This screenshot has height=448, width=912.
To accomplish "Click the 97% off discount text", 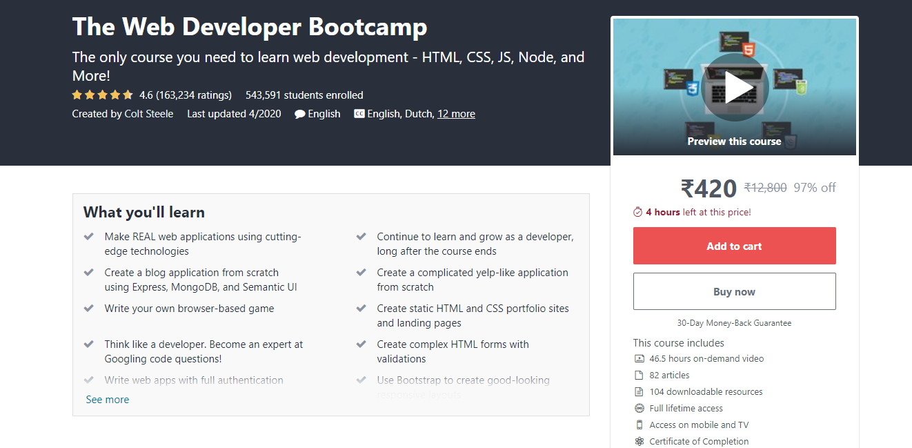I will (815, 188).
